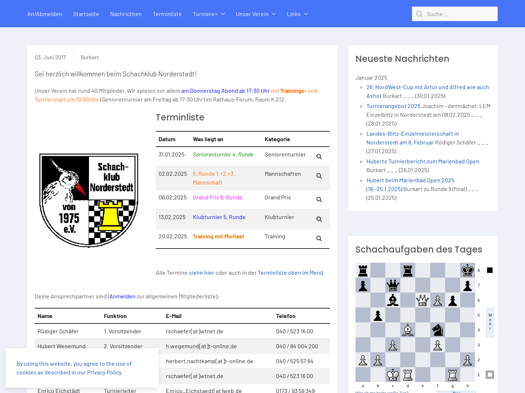Open Landes-Blitz-Einzelmeisterschaft news link
Viewport: 525px width, 393px height.
pos(412,138)
